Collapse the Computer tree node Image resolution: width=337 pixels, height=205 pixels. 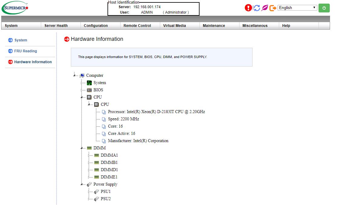pyautogui.click(x=74, y=75)
